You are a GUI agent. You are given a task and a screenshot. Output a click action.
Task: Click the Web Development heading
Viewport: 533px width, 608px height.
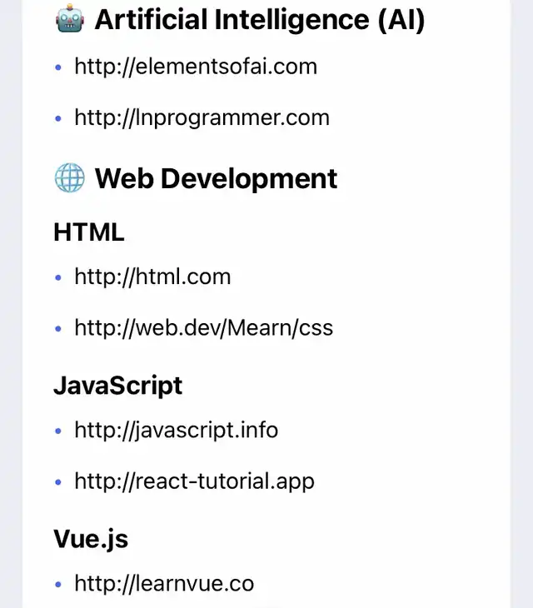[x=216, y=178]
